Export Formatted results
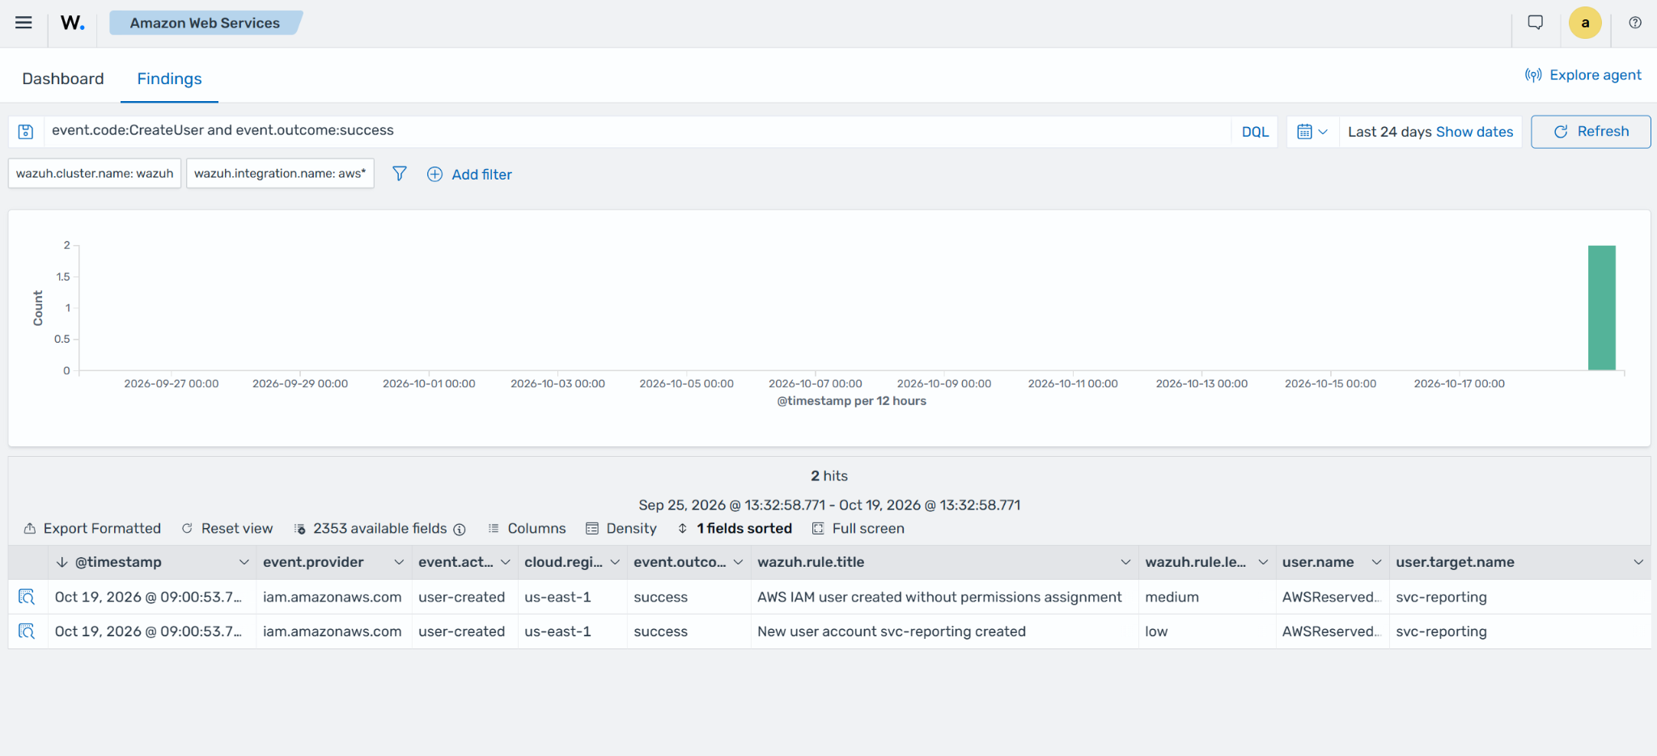This screenshot has width=1657, height=756. (92, 528)
